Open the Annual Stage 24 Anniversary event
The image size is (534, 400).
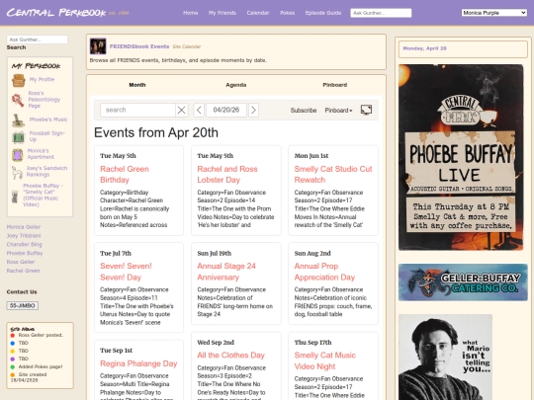point(226,272)
